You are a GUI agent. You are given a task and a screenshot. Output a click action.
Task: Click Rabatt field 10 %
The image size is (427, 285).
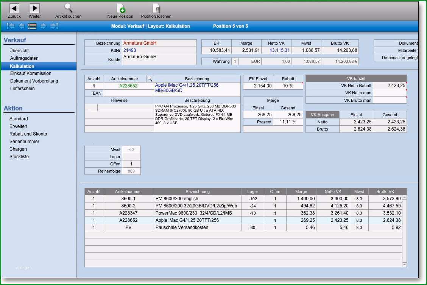[x=288, y=86]
